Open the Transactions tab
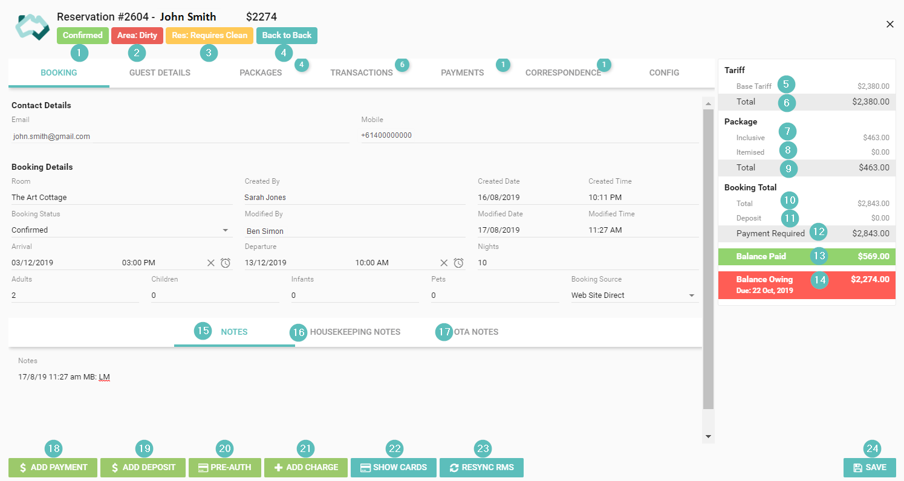 362,73
